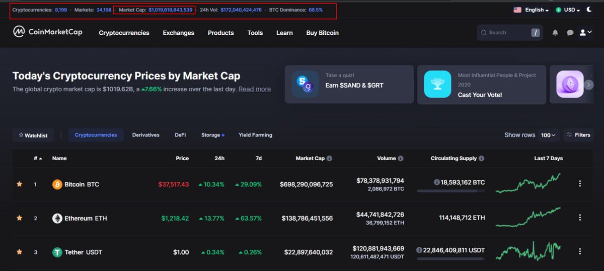
Task: Open the Watchlist button
Action: pyautogui.click(x=33, y=135)
